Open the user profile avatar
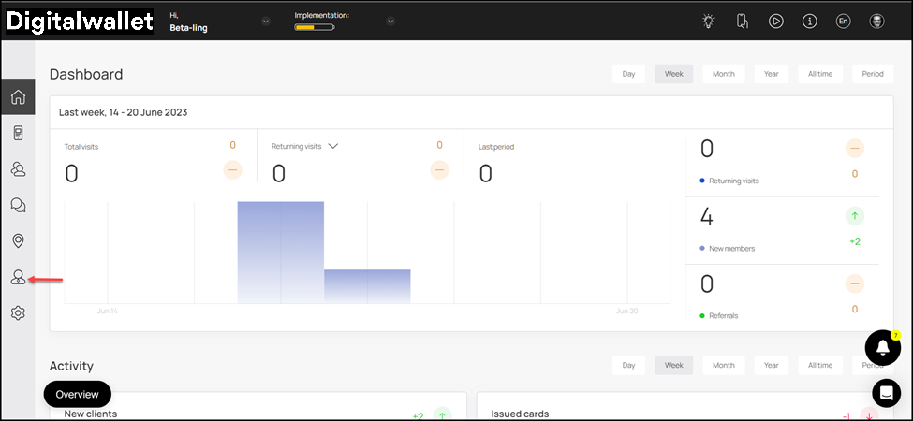The image size is (913, 421). click(x=877, y=22)
